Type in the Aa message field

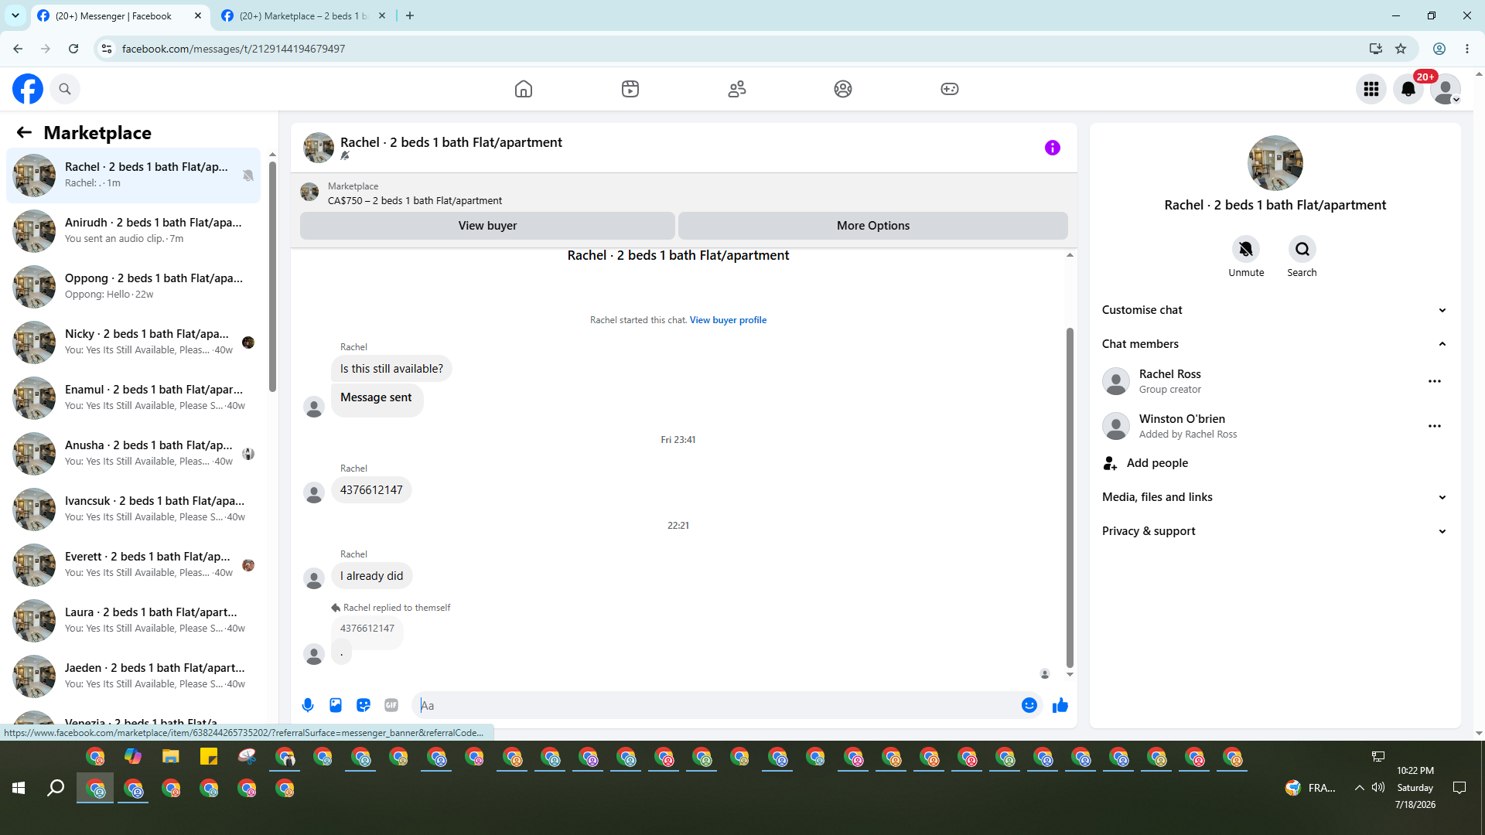717,705
